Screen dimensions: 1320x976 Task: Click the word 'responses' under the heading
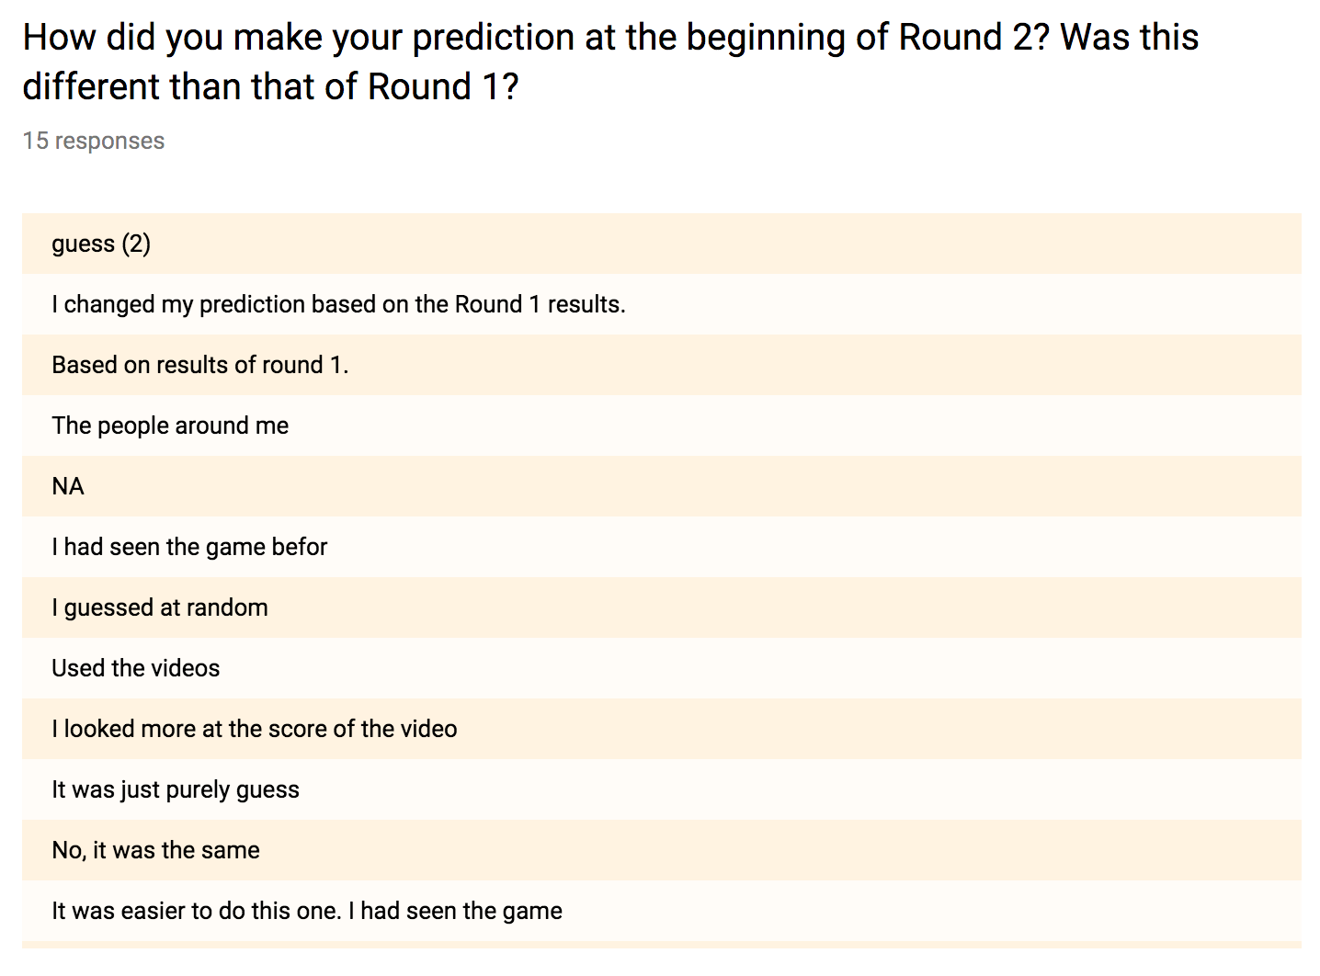109,142
